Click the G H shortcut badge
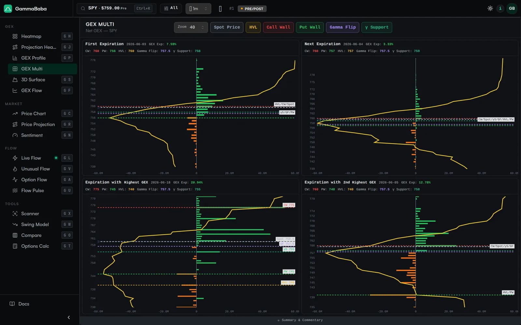This screenshot has height=325, width=521. (67, 36)
